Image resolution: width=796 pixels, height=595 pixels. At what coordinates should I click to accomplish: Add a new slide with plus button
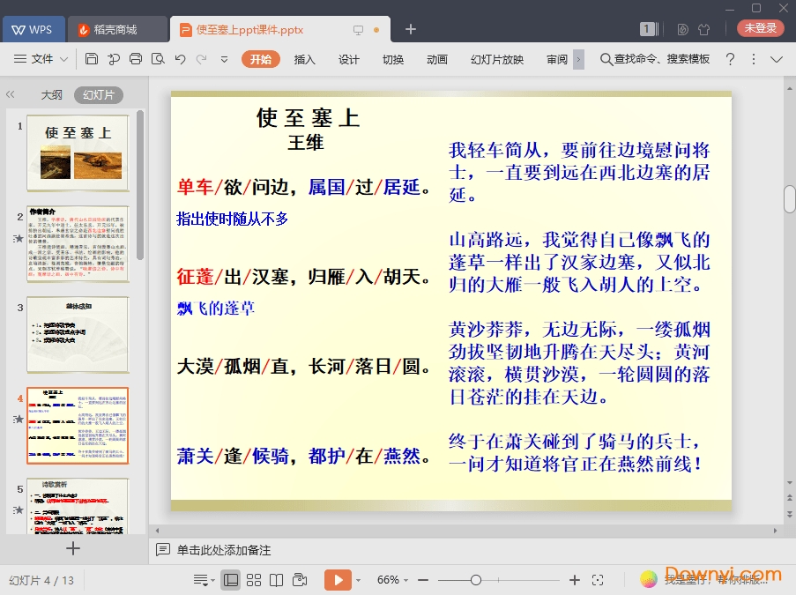pos(73,548)
